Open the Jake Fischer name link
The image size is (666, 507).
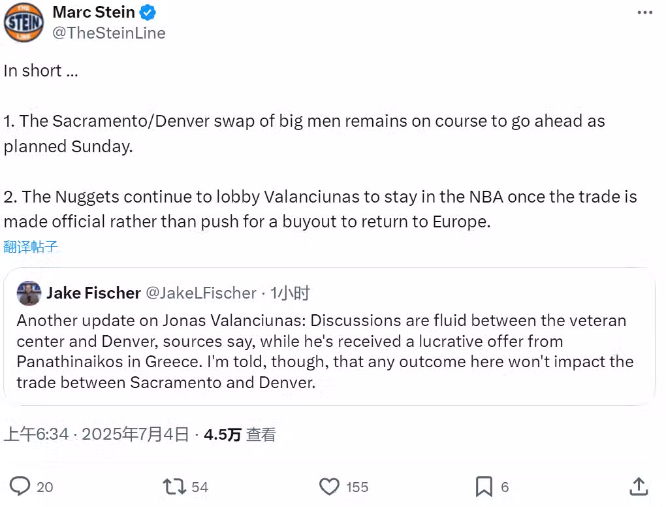93,293
